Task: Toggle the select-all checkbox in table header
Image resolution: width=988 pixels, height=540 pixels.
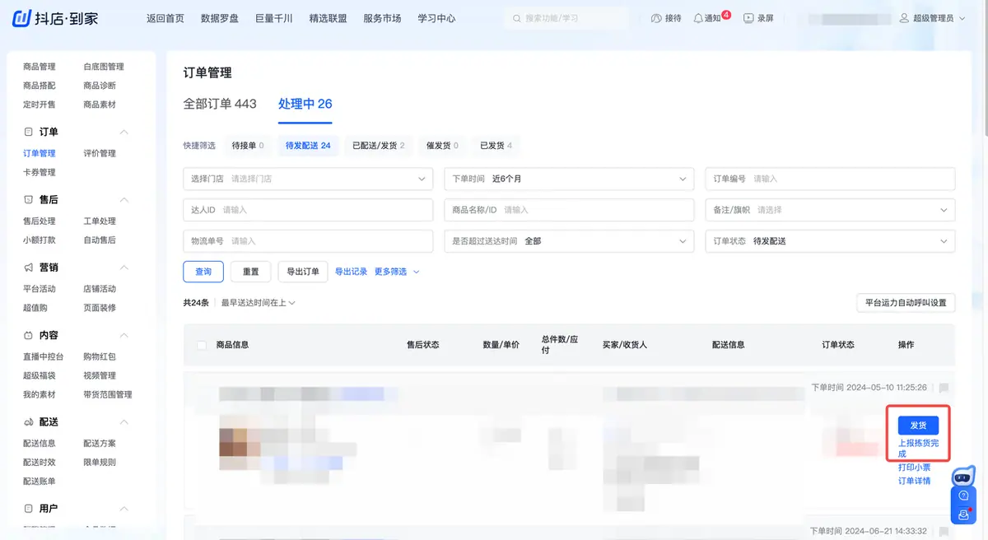Action: 201,345
